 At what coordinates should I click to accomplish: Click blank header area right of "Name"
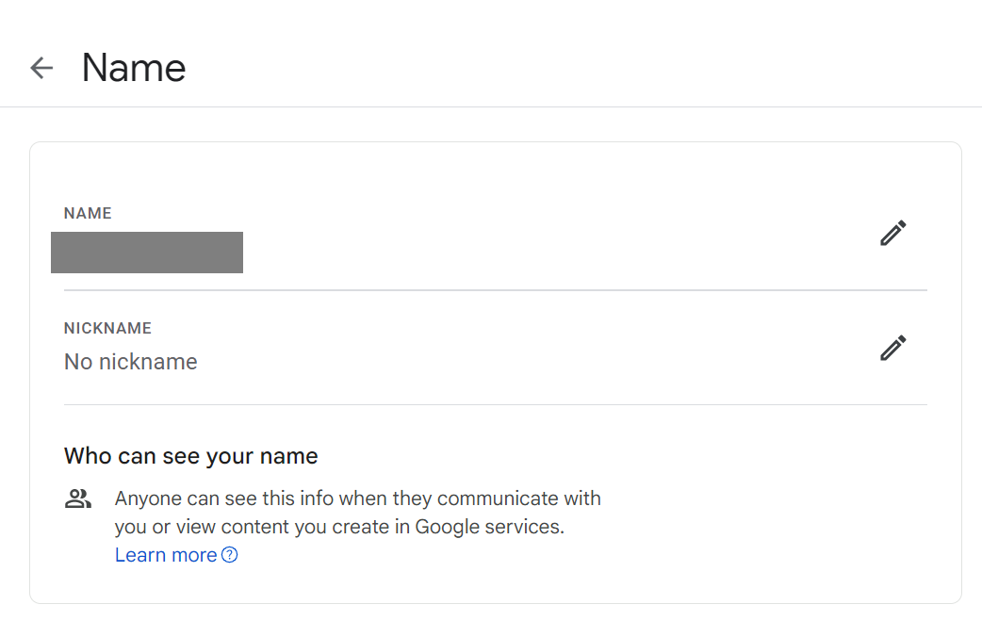[565, 68]
